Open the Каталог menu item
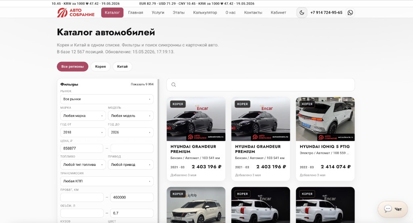This screenshot has width=413, height=223. (x=112, y=12)
